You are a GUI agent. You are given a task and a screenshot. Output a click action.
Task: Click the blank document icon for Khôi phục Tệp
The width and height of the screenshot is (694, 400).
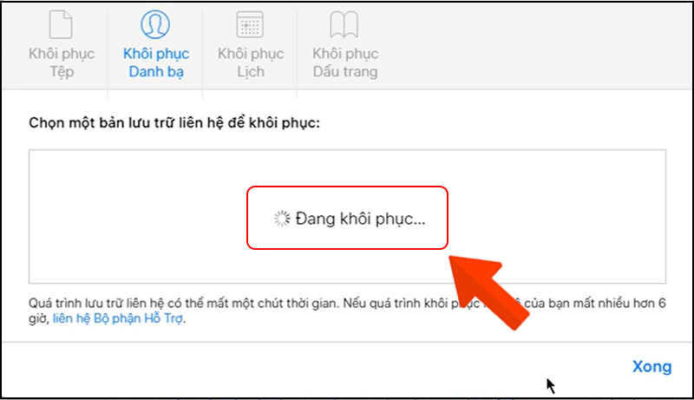(61, 25)
